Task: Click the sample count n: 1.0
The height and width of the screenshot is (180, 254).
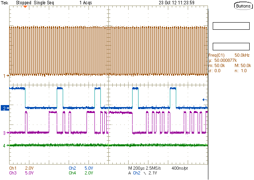Action: pyautogui.click(x=241, y=71)
